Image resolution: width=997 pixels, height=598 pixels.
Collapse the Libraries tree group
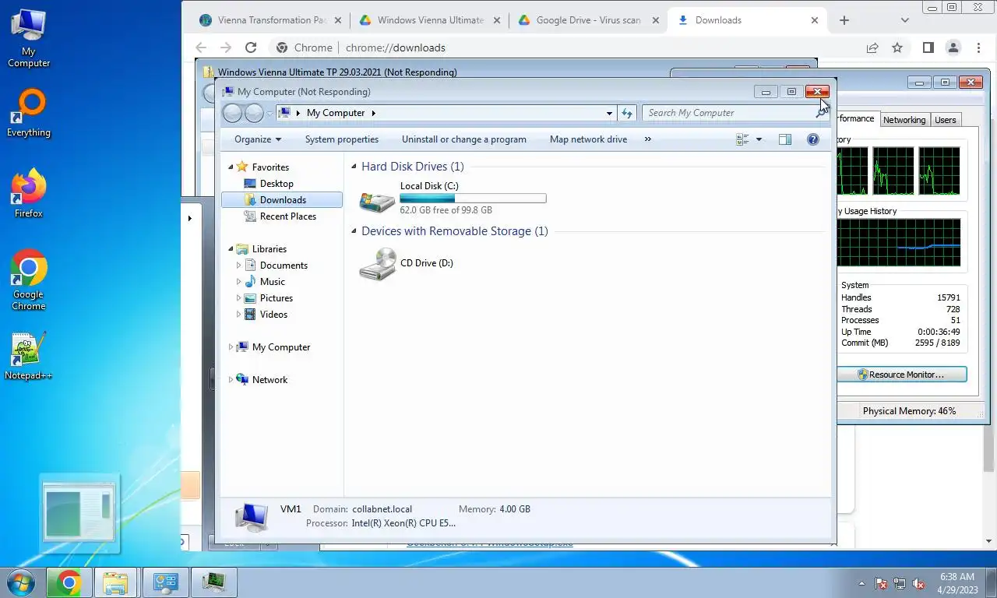tap(231, 249)
